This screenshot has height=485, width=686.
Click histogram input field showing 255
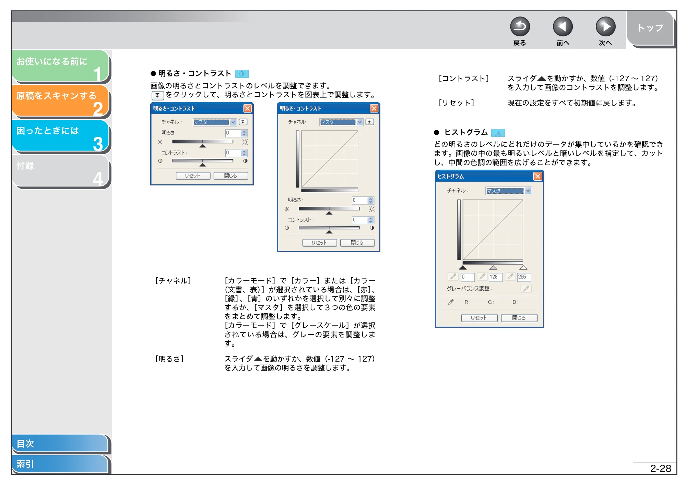(524, 277)
